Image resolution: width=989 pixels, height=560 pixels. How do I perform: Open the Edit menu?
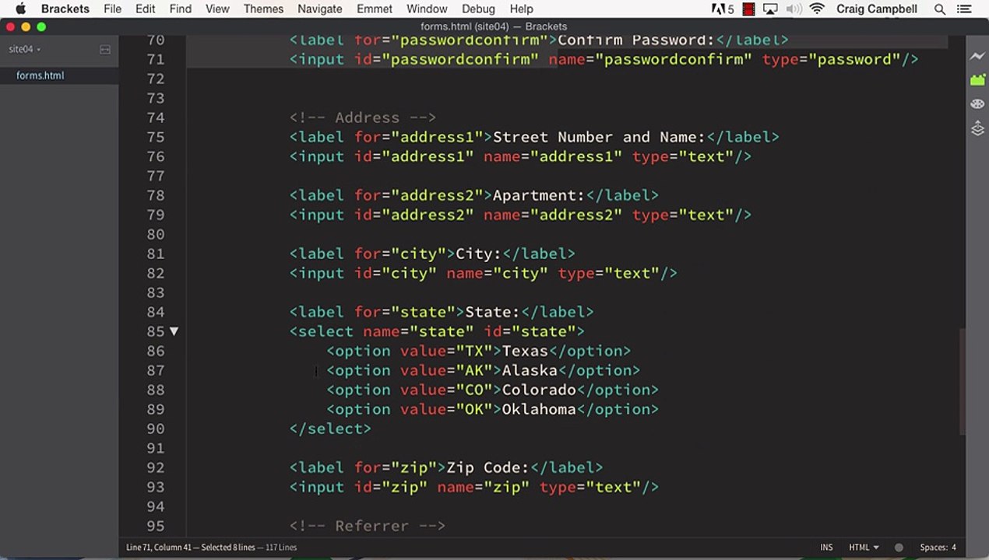pyautogui.click(x=145, y=9)
